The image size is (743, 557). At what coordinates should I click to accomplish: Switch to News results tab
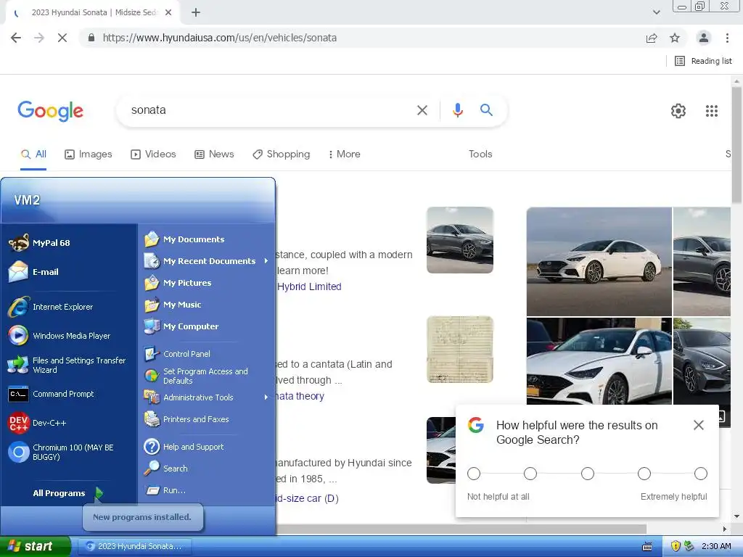(214, 154)
